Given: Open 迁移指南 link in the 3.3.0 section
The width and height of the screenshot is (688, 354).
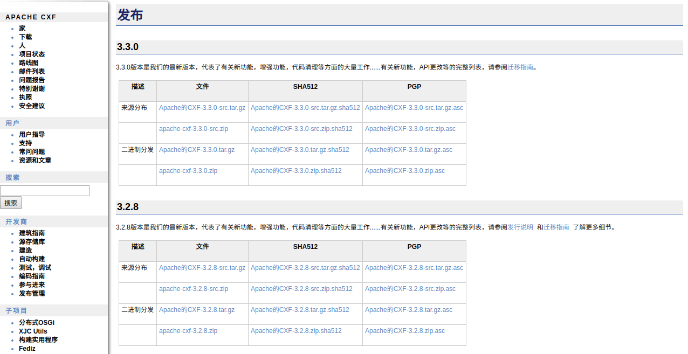Looking at the screenshot, I should click(520, 67).
